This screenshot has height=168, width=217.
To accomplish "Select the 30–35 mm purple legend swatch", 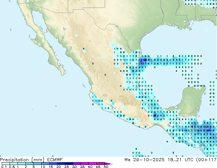I will coord(77,164).
